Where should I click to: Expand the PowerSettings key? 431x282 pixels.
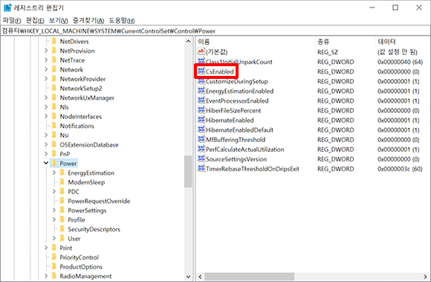coord(54,210)
